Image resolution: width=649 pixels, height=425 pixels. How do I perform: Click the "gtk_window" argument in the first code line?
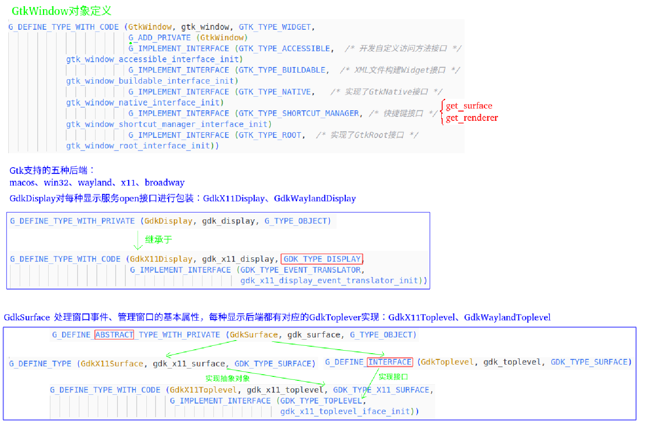pyautogui.click(x=205, y=27)
